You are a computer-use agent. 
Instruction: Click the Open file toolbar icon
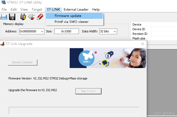click(4, 17)
